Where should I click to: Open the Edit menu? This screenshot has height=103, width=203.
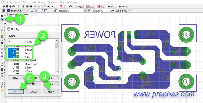pyautogui.click(x=9, y=2)
